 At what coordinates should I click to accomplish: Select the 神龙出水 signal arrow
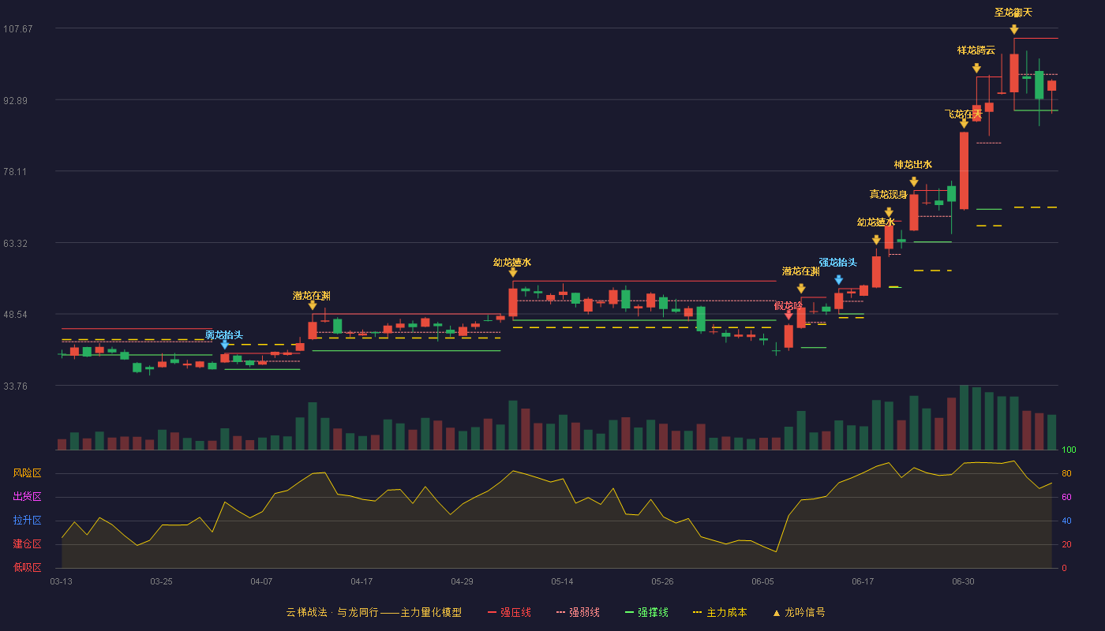coord(914,182)
